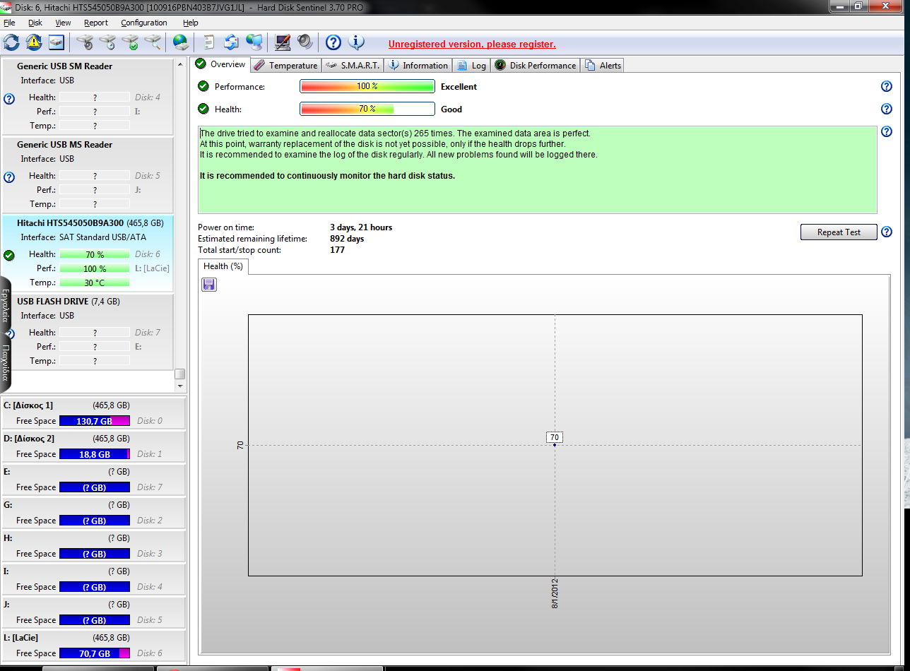This screenshot has width=910, height=671.
Task: Click the disk with magnifier surface test icon
Action: [x=153, y=42]
